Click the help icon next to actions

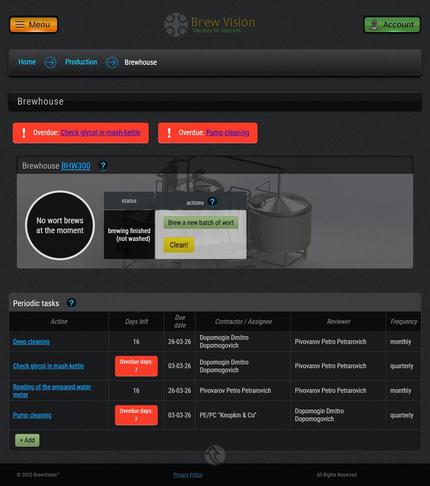(212, 202)
